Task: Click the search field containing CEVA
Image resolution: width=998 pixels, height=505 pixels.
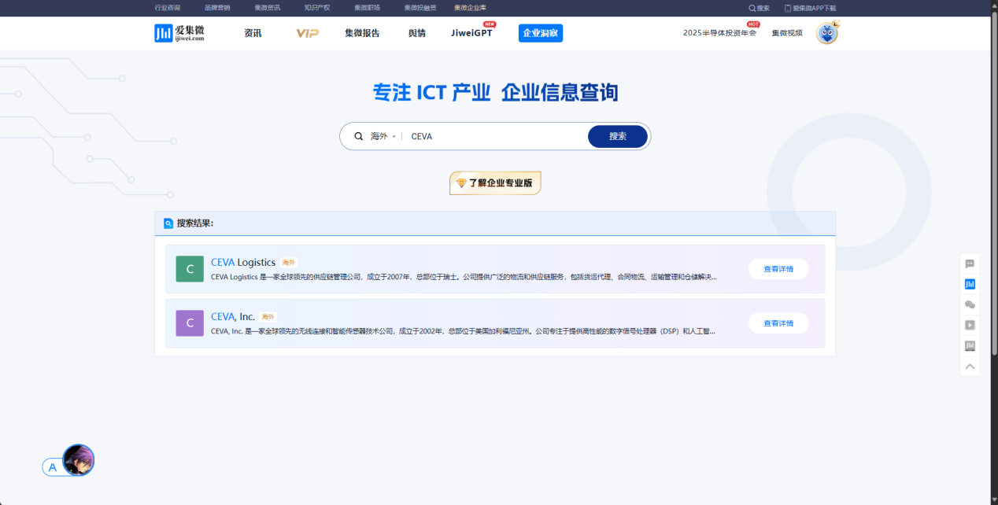Action: (x=496, y=136)
